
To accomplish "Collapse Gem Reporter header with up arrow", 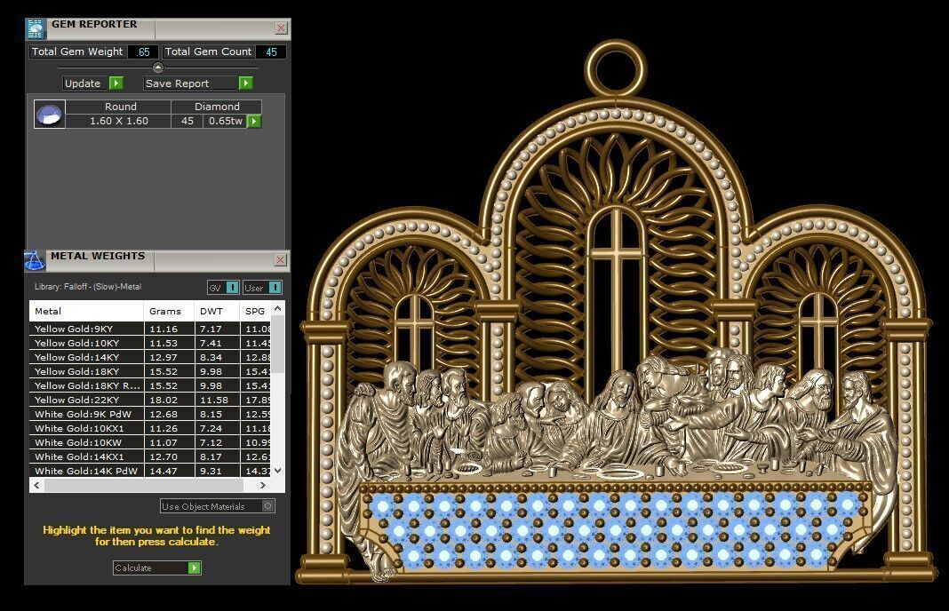I will [158, 67].
